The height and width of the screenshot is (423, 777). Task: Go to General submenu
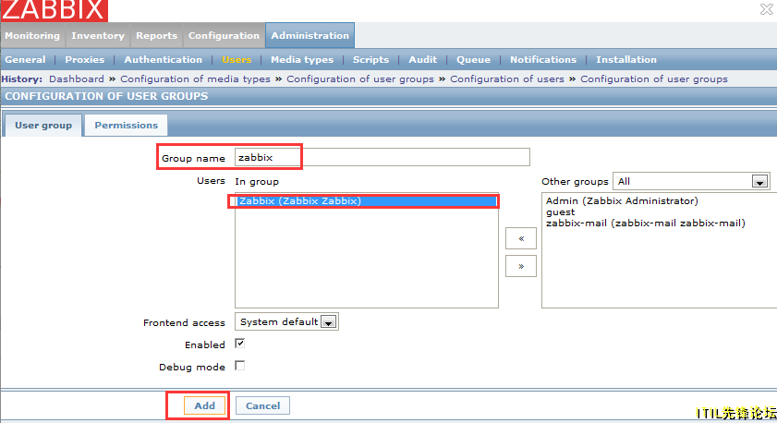[x=25, y=59]
